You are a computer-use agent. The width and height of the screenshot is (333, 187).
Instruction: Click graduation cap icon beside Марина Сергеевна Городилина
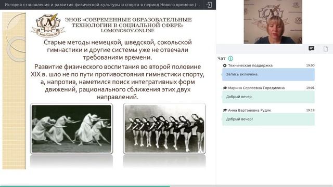(x=225, y=88)
